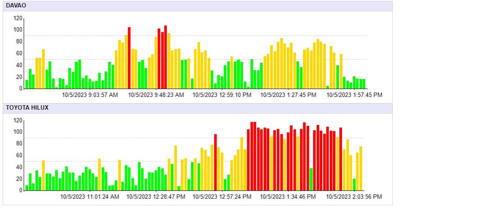This screenshot has height=211, width=484.
Task: Click the 20 value on DAVAO y-axis
Action: [19, 77]
